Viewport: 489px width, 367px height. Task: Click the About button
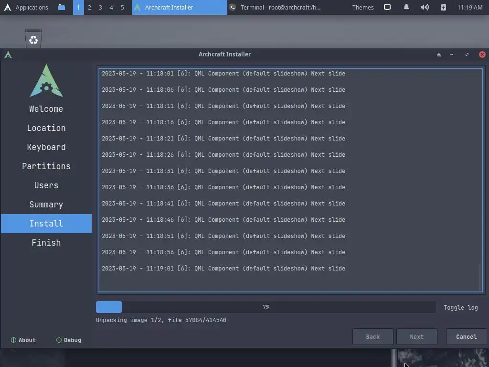pyautogui.click(x=23, y=340)
